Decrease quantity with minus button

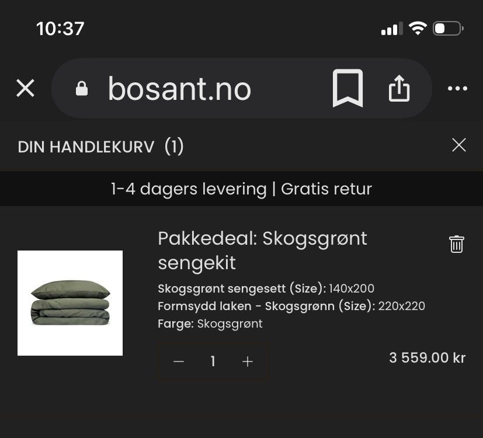(x=179, y=361)
